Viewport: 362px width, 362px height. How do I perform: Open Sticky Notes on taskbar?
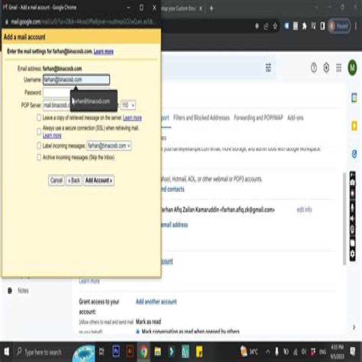click(x=199, y=352)
